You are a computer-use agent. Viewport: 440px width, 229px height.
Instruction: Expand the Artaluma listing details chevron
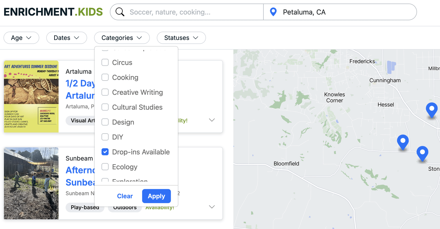212,120
